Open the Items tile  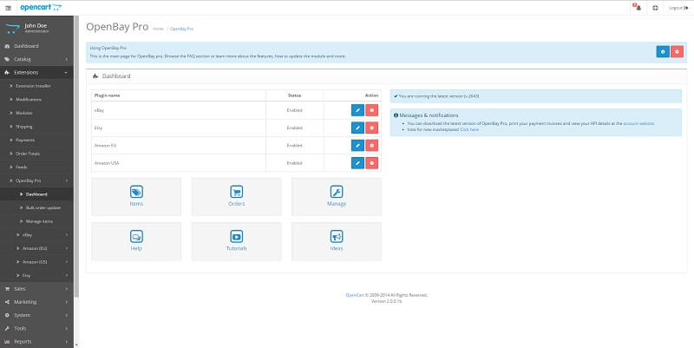click(x=136, y=197)
